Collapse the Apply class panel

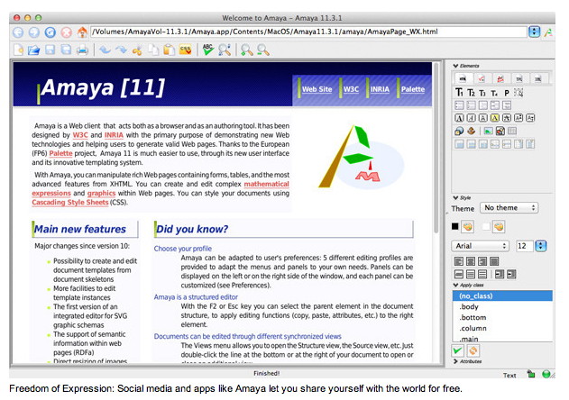coord(455,285)
